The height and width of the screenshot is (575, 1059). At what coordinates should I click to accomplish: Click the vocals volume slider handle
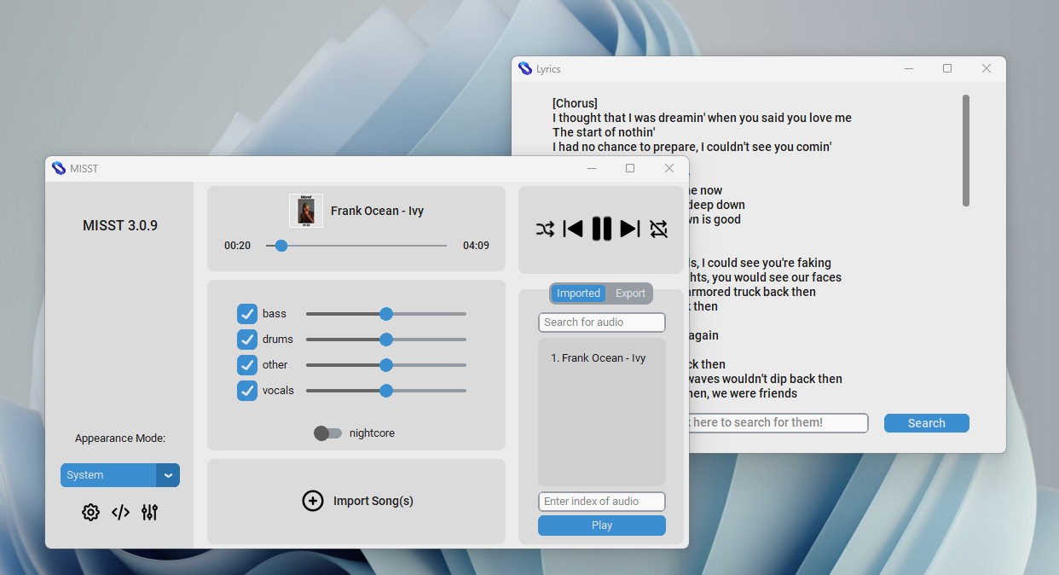pyautogui.click(x=386, y=391)
